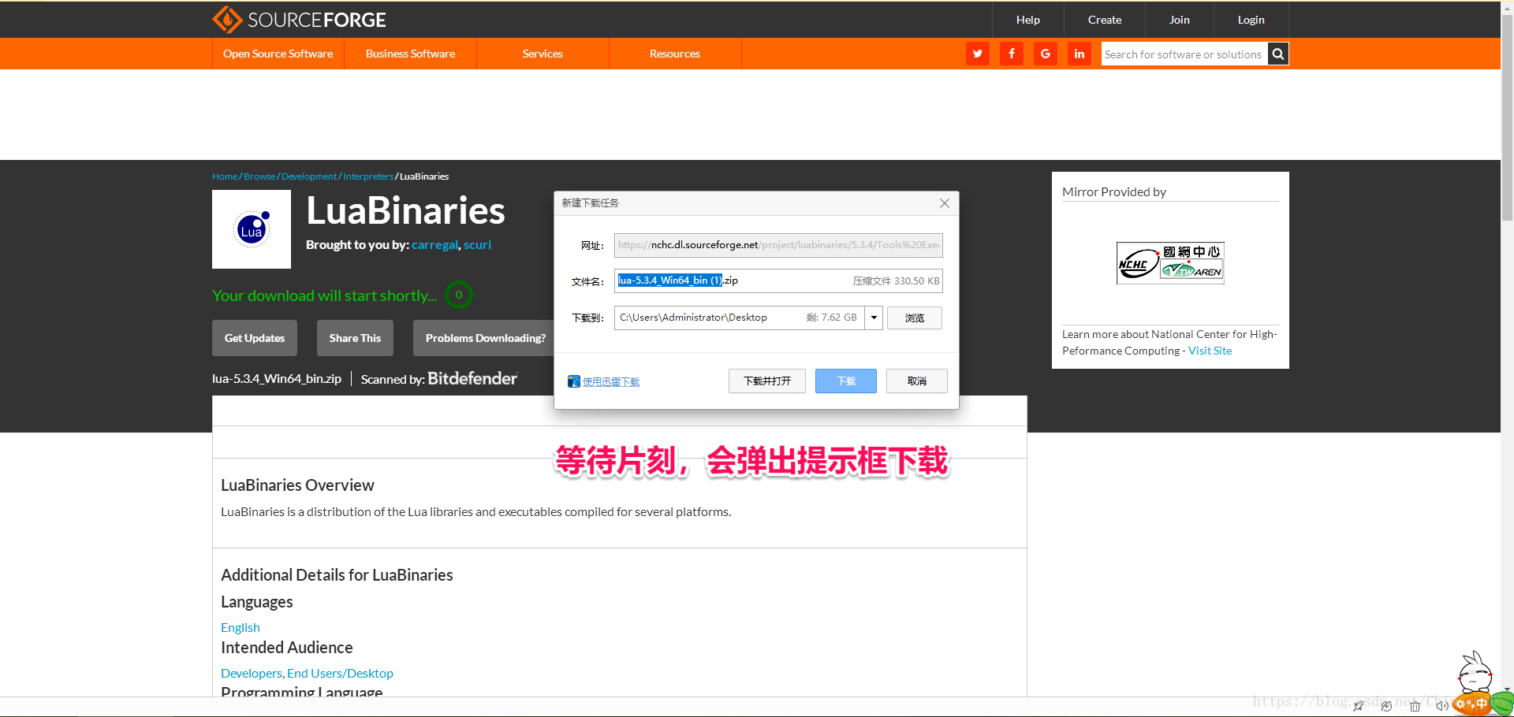Image resolution: width=1514 pixels, height=717 pixels.
Task: Click the 取消 cancel button
Action: [917, 381]
